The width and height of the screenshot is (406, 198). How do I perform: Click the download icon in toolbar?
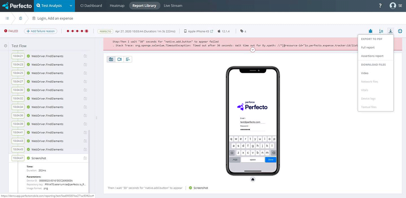coord(390,31)
